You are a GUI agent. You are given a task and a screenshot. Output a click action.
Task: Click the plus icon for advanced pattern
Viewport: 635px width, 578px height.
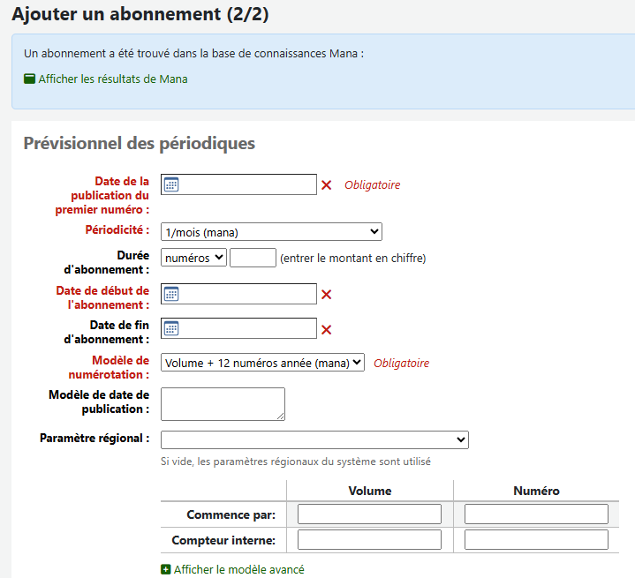[166, 570]
